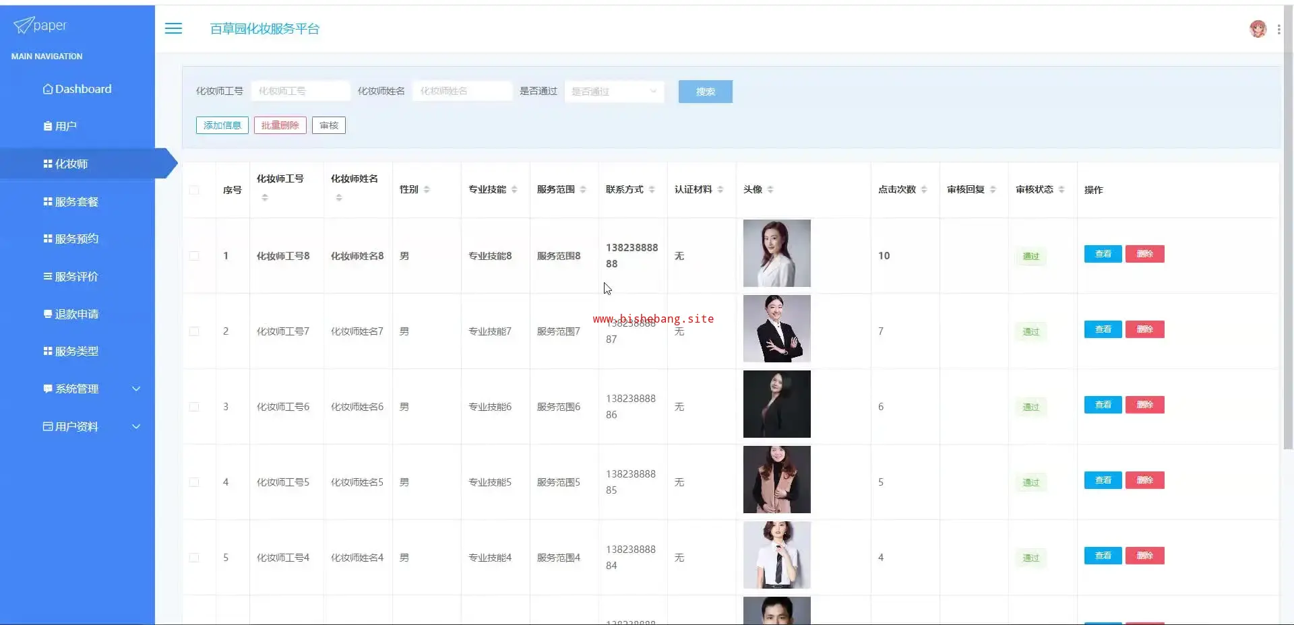Screen dimensions: 1294x625
Task: Open the vertical three-dot options menu
Action: 1278,29
